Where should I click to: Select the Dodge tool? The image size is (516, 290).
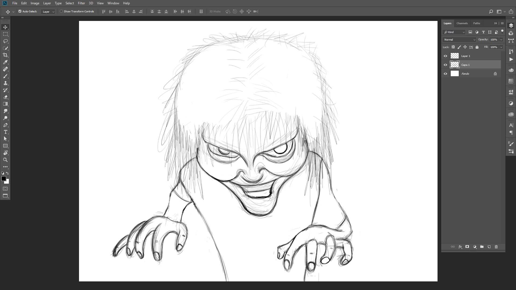(5, 118)
